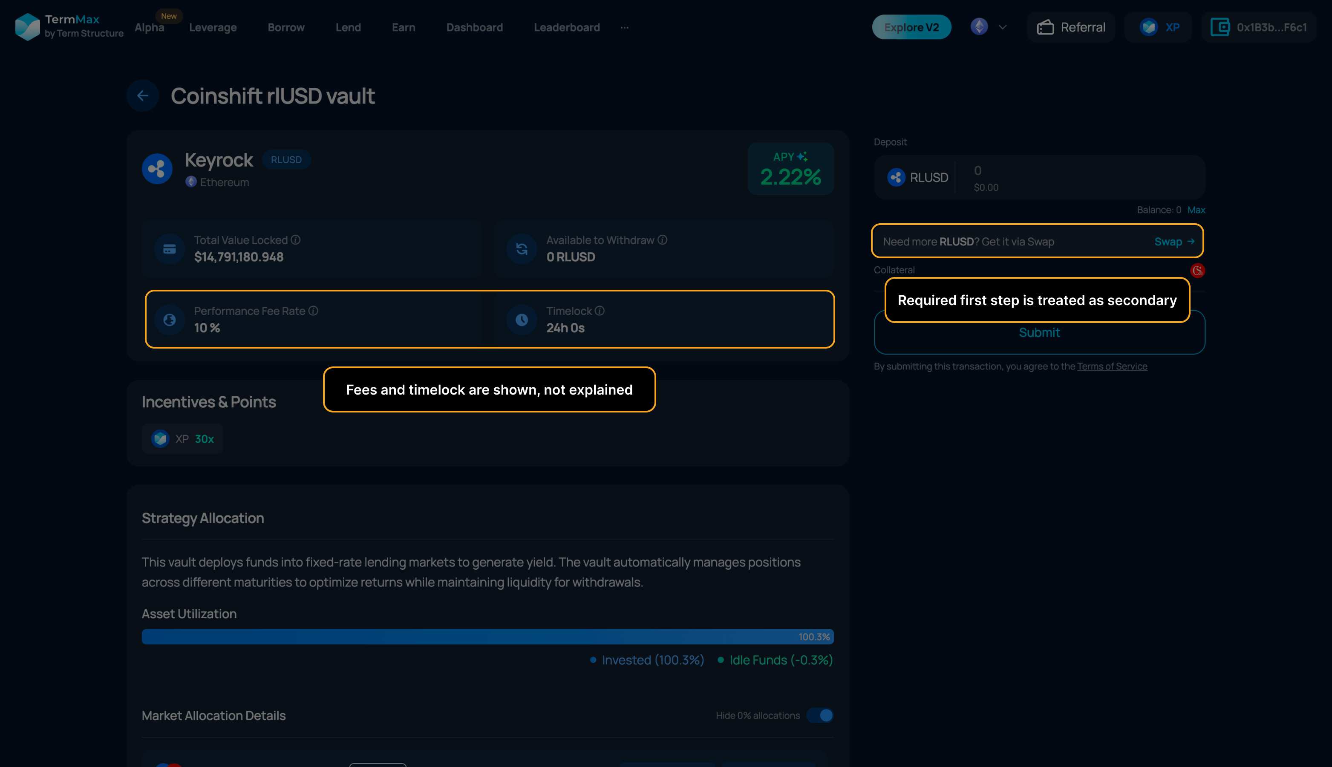
Task: Click the Invested (100.3%) legend item
Action: click(x=647, y=660)
